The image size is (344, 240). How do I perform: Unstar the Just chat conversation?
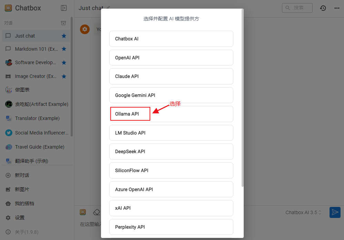click(64, 36)
